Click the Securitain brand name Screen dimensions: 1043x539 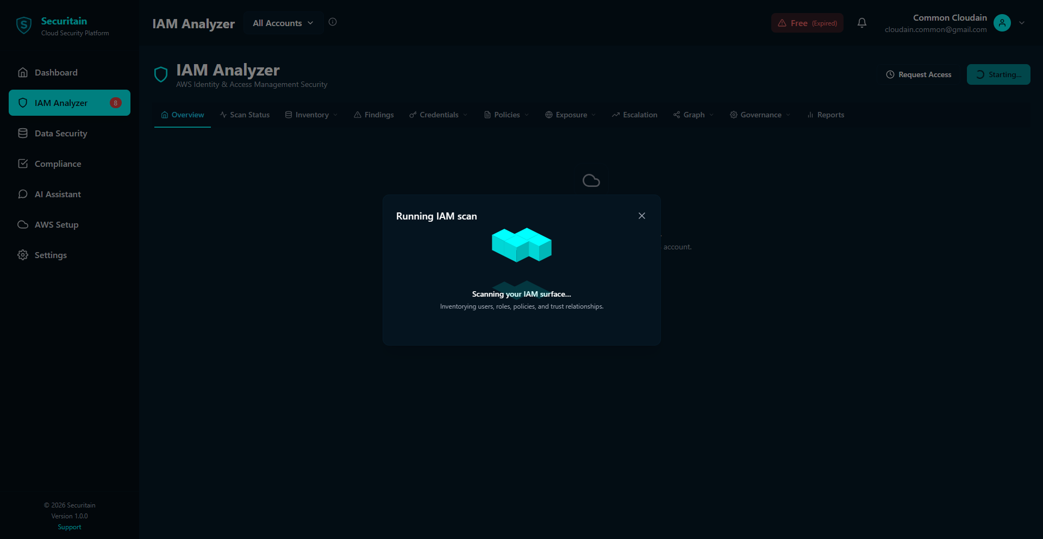[x=64, y=21]
